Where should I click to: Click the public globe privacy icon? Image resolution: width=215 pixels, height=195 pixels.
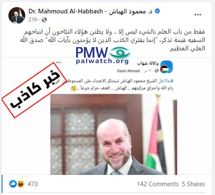[44, 20]
